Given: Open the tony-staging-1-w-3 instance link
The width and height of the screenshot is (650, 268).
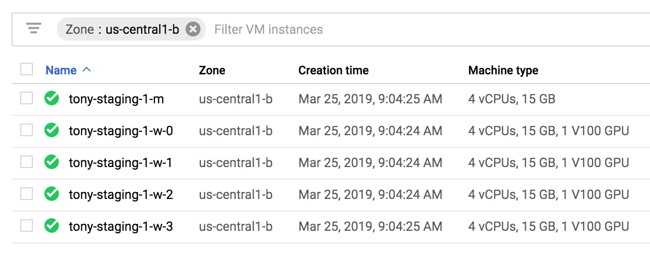Looking at the screenshot, I should [121, 226].
